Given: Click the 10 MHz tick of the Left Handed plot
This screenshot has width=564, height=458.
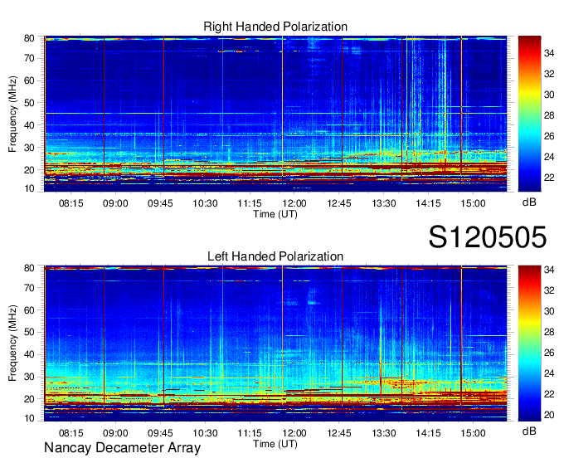Looking at the screenshot, I should (x=29, y=418).
